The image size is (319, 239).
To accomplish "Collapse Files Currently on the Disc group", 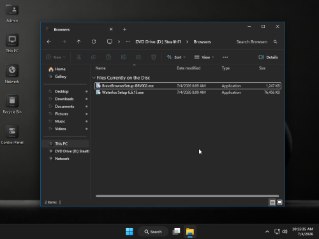I will (94, 78).
